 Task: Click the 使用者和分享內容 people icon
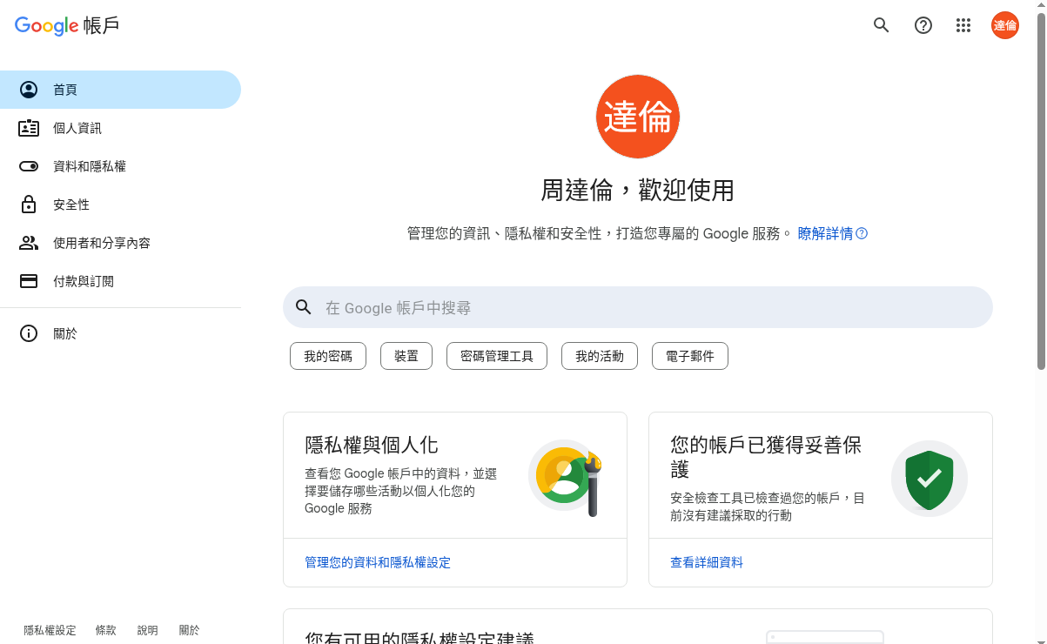(x=29, y=243)
